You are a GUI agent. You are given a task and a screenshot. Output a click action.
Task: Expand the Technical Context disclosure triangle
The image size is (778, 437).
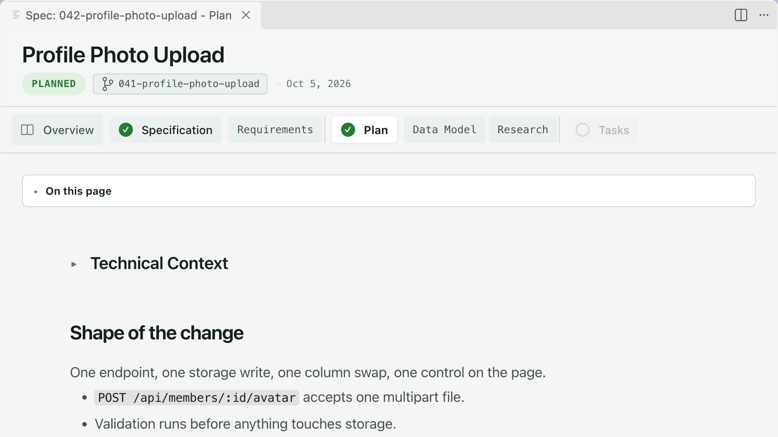pyautogui.click(x=74, y=264)
